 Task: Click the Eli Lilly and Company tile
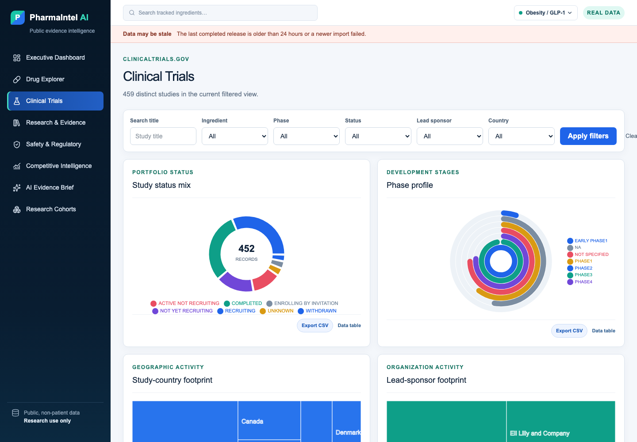[x=561, y=421]
